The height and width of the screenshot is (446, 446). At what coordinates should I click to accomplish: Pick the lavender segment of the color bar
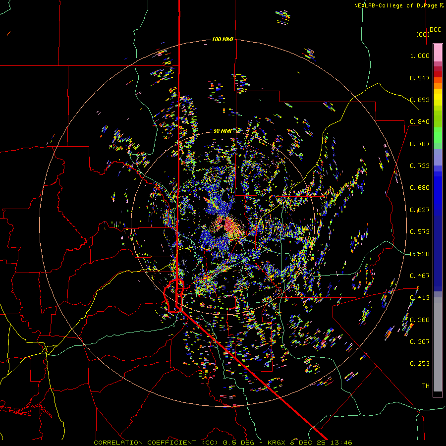tap(438, 158)
